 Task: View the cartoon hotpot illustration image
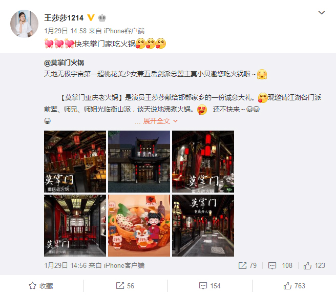(x=139, y=225)
